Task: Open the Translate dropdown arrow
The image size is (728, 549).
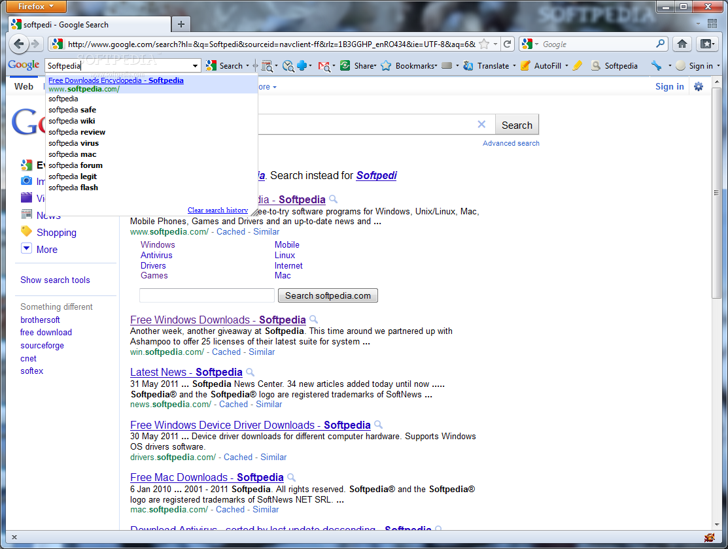Action: 514,66
